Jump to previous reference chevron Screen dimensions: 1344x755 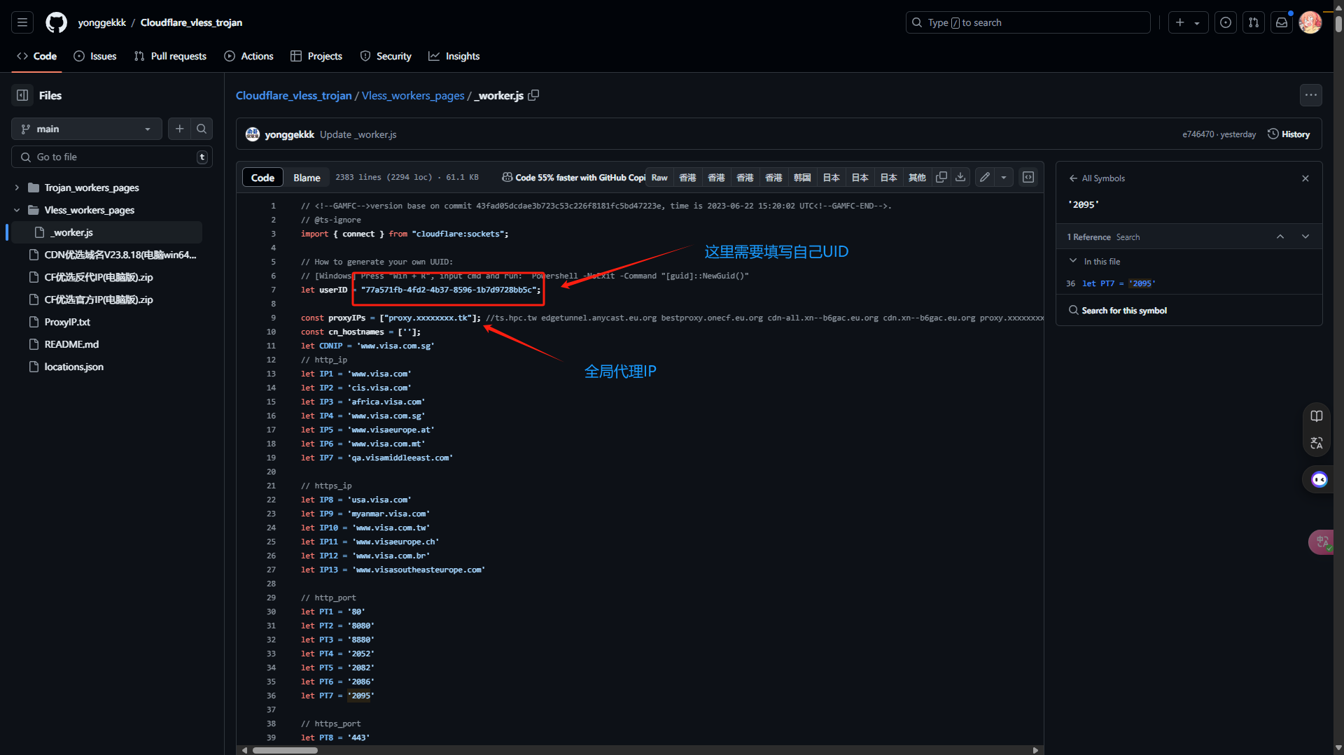(1280, 237)
